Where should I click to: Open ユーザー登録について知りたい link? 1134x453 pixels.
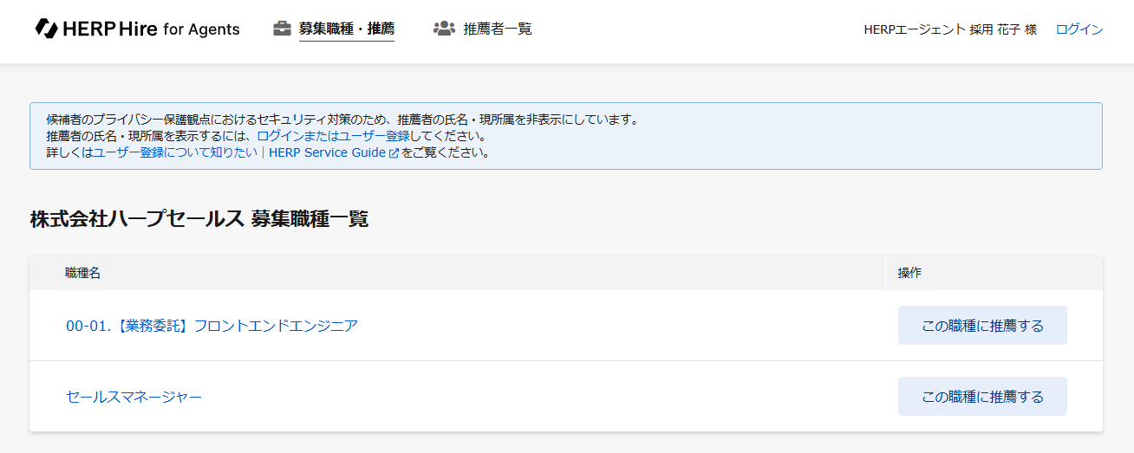point(175,152)
